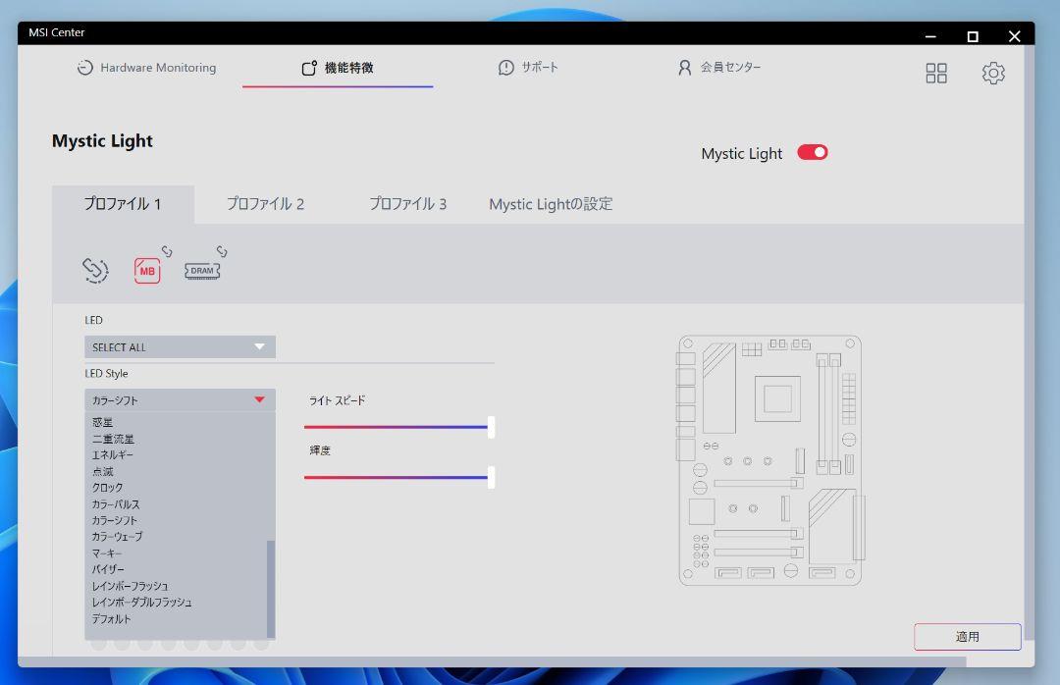Screen dimensions: 1060x685
Task: Choose 二重流星 LED style
Action: (113, 439)
